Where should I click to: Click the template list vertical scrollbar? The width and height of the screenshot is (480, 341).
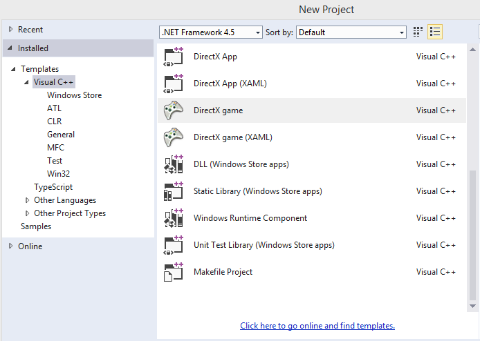tap(473, 235)
